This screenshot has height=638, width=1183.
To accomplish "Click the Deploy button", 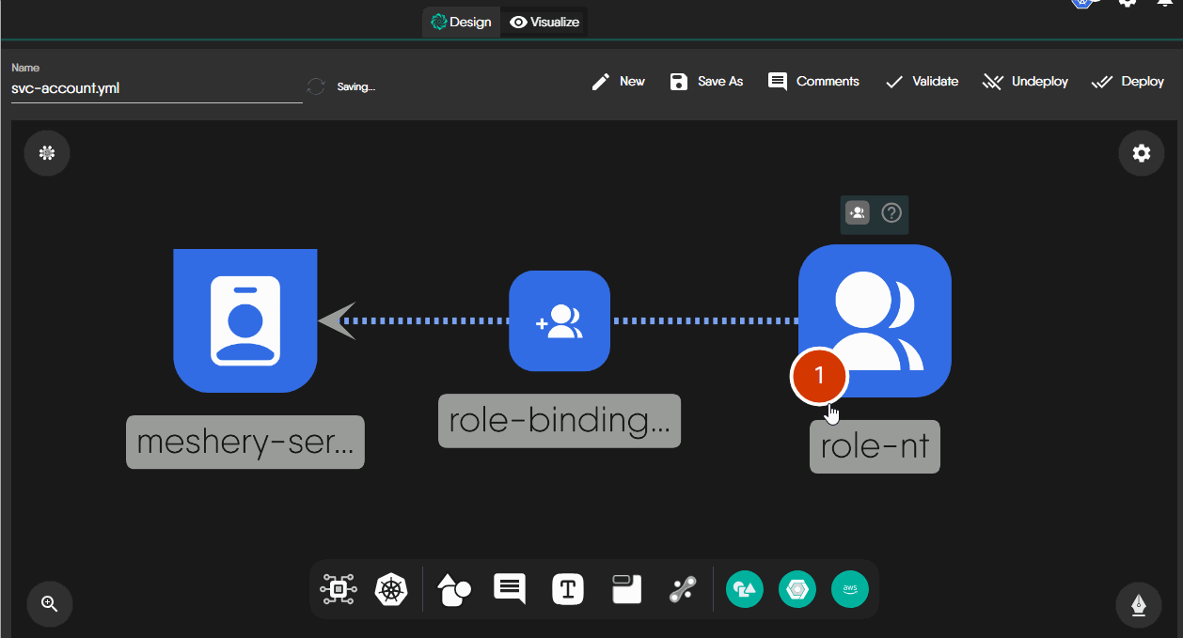I will (x=1128, y=82).
